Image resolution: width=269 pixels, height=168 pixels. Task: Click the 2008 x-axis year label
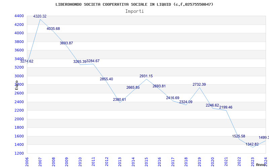(x=53, y=162)
